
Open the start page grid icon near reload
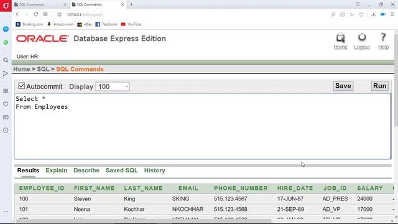(x=45, y=14)
